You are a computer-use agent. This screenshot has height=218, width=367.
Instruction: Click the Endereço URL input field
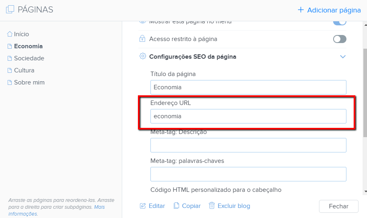click(x=248, y=116)
